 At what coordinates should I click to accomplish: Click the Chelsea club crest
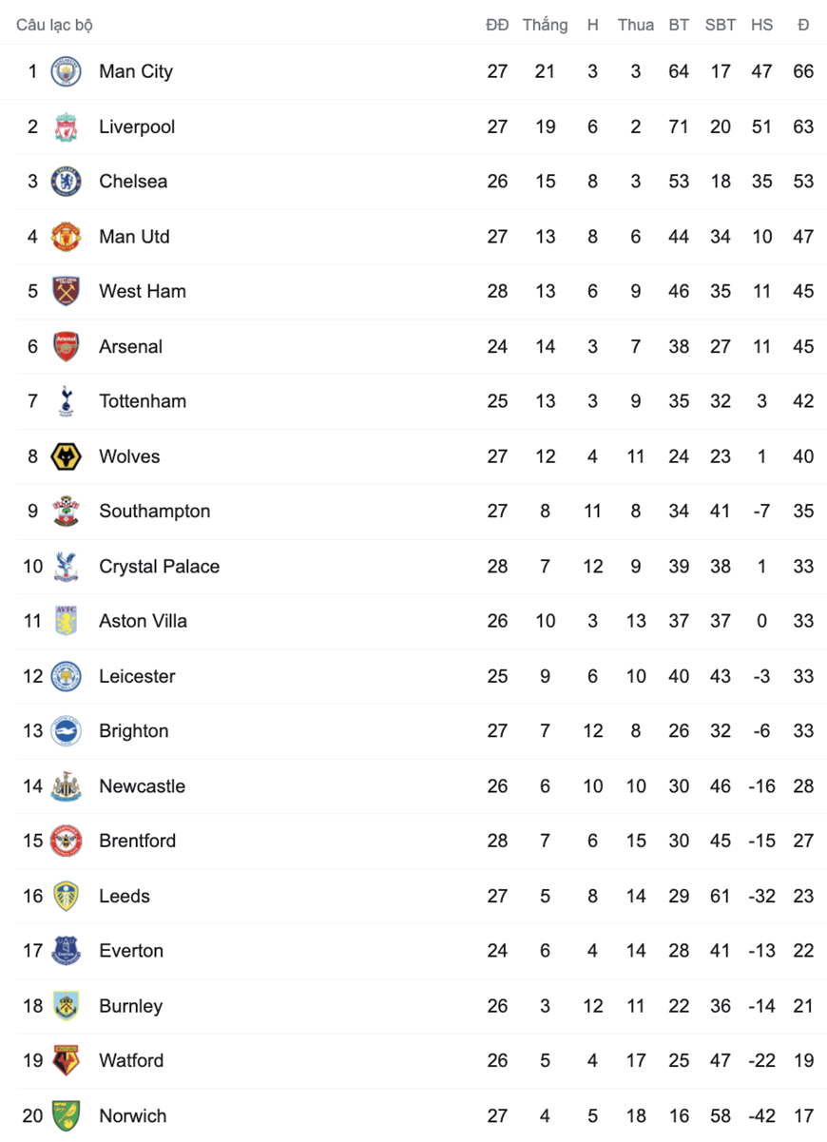66,182
